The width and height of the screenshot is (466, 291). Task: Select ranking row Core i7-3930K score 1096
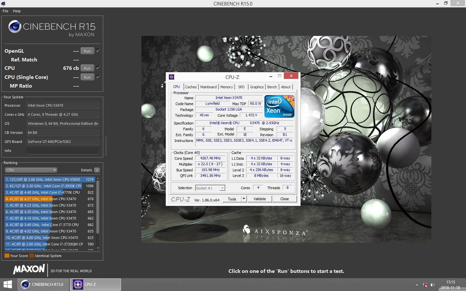coord(50,186)
